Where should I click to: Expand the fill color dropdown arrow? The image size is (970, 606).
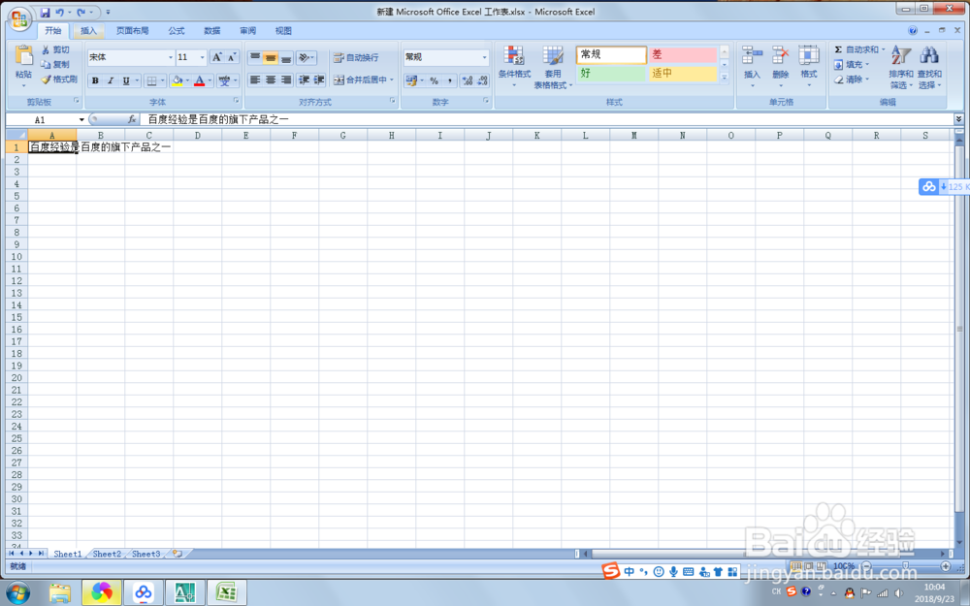click(187, 80)
